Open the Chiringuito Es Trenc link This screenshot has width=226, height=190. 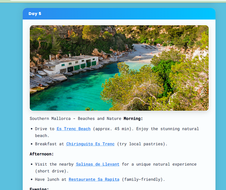[90, 144]
